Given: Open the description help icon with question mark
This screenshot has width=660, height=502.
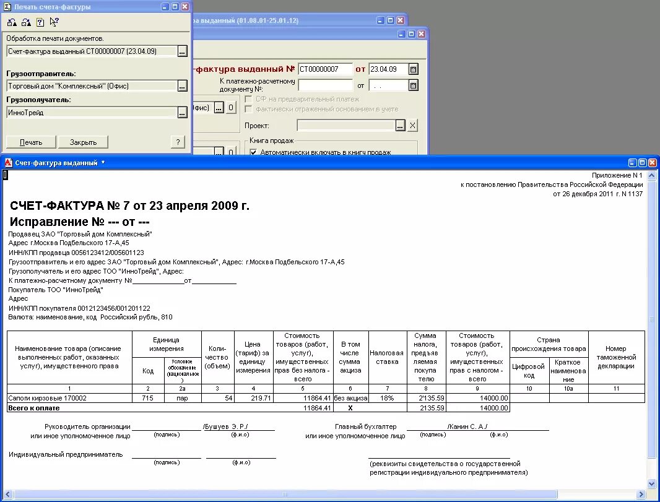Looking at the screenshot, I should [x=40, y=22].
